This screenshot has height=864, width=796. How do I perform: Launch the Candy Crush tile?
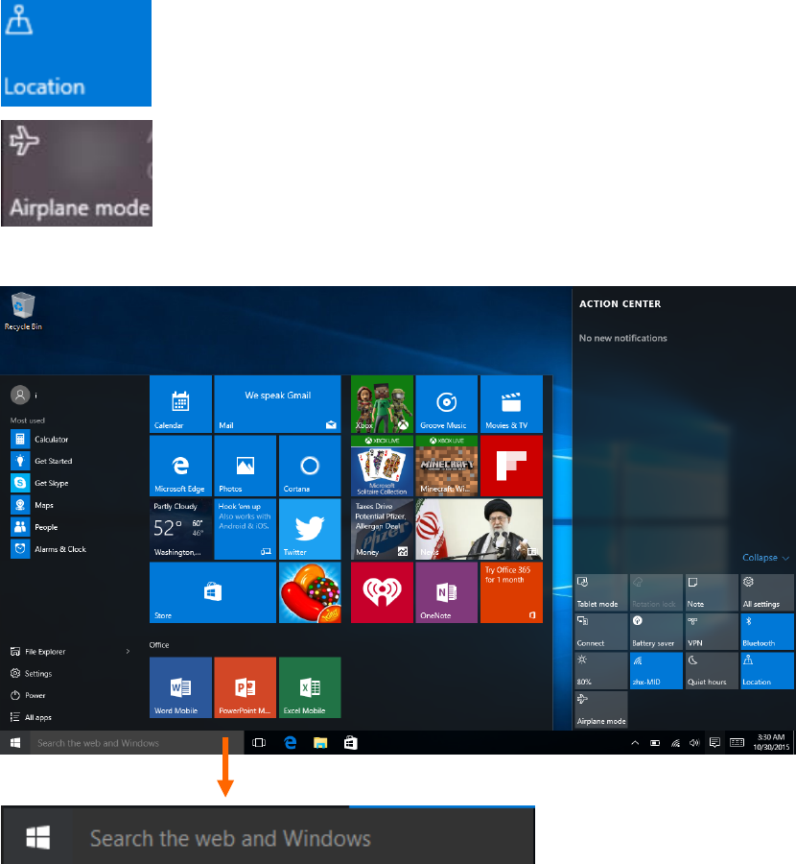(x=310, y=592)
